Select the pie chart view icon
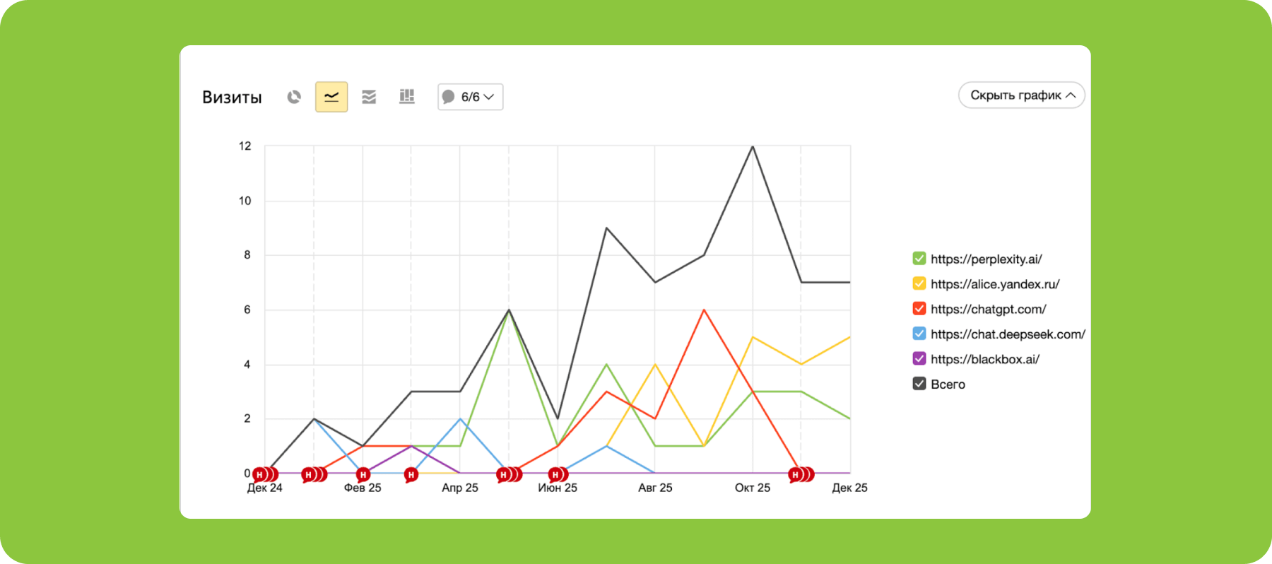 [294, 97]
